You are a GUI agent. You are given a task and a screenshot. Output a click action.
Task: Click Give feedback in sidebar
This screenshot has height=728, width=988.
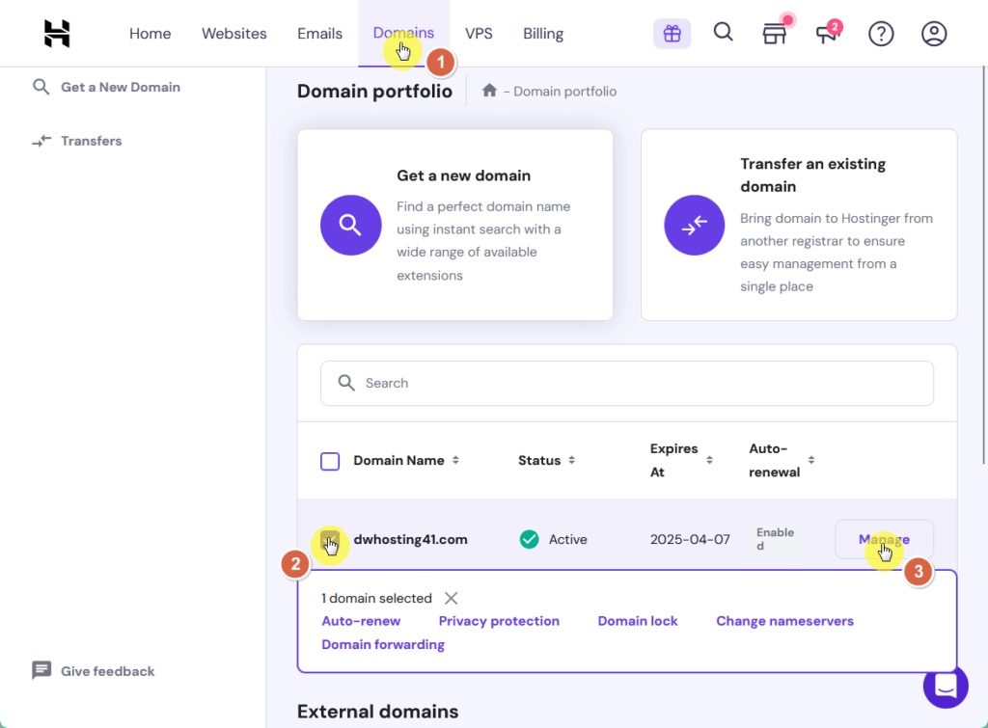[x=94, y=671]
